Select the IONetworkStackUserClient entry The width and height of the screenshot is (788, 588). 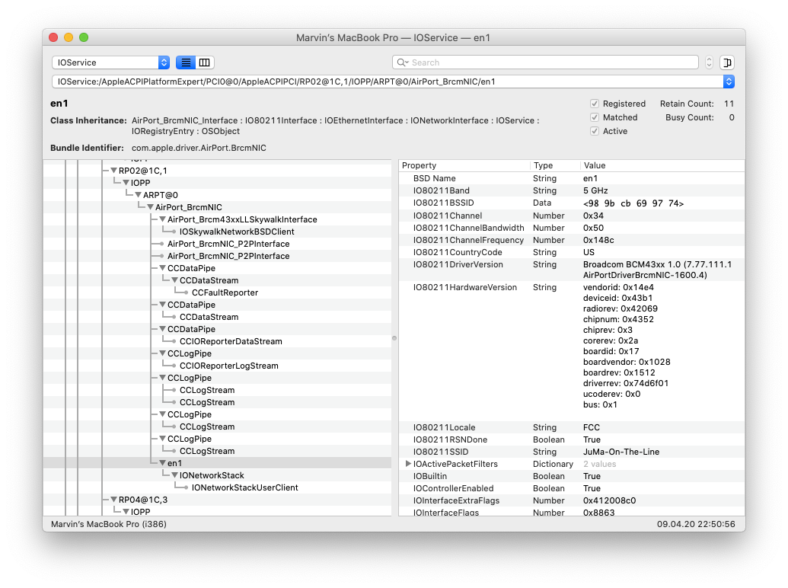tap(244, 487)
